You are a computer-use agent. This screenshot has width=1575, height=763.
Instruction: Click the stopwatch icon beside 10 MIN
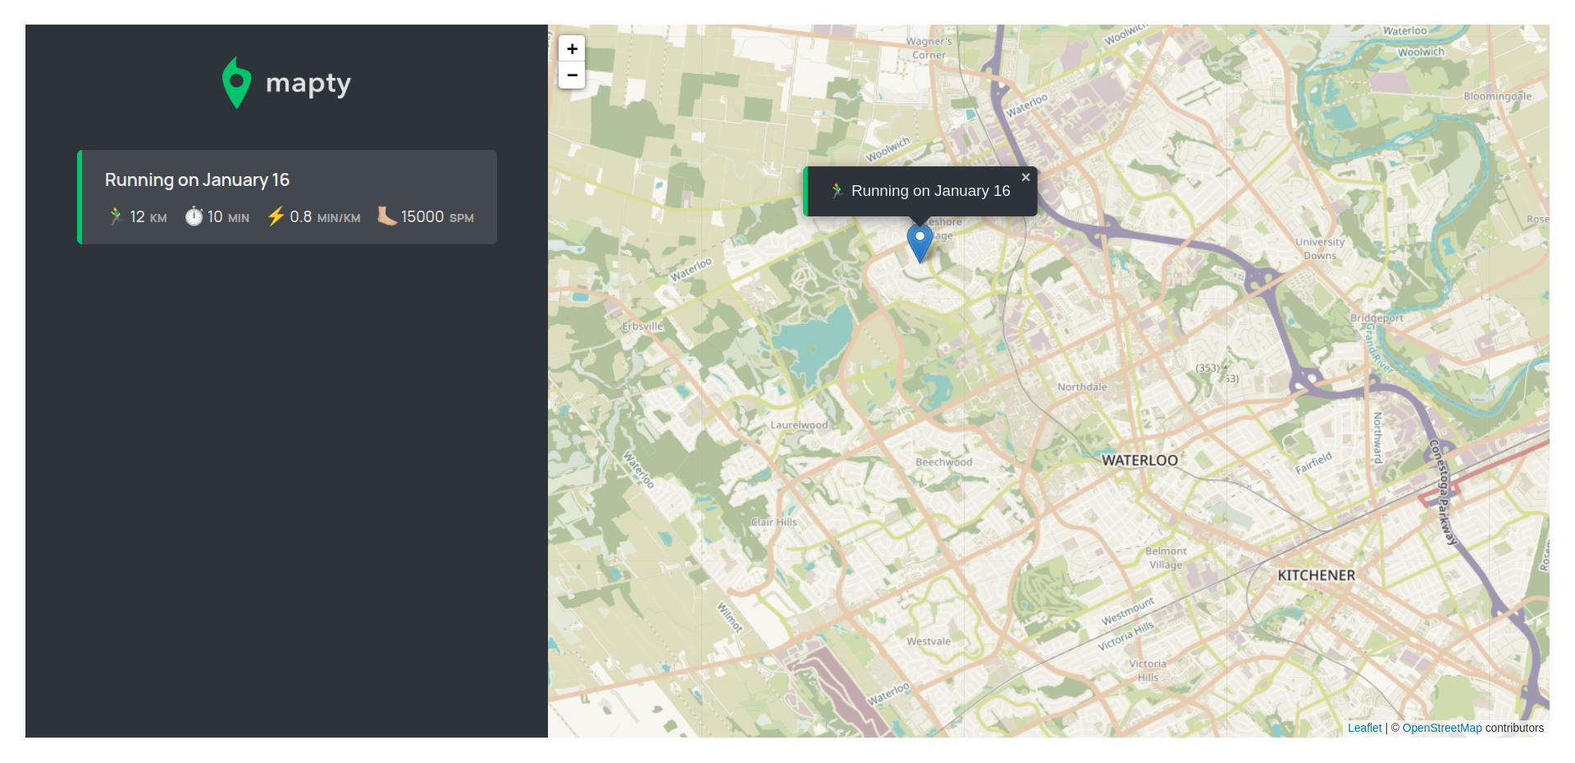click(194, 216)
